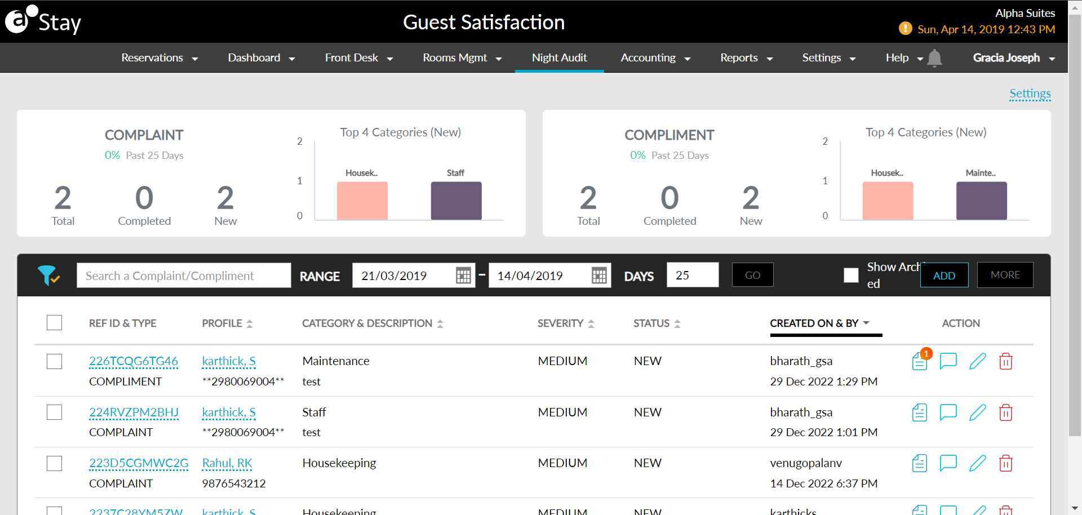Open the calendar picker for the start date
Screen dimensions: 1082x515
coord(463,276)
